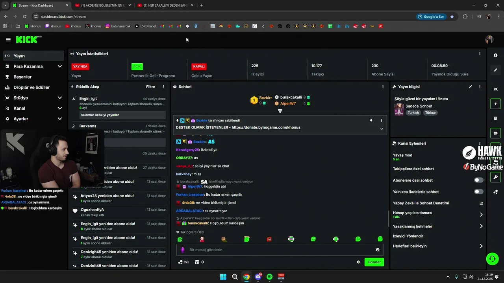Click the document note icon in right rail
Viewport: 504px width, 283px height.
tap(495, 118)
